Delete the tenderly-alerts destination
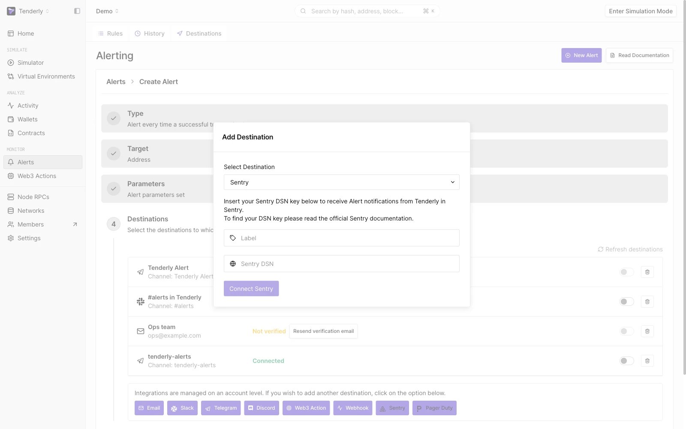Image resolution: width=686 pixels, height=429 pixels. point(647,361)
